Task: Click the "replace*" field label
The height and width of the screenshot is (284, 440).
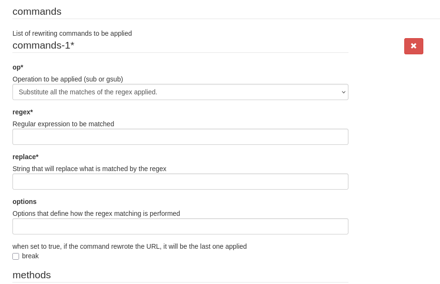Action: [x=25, y=157]
